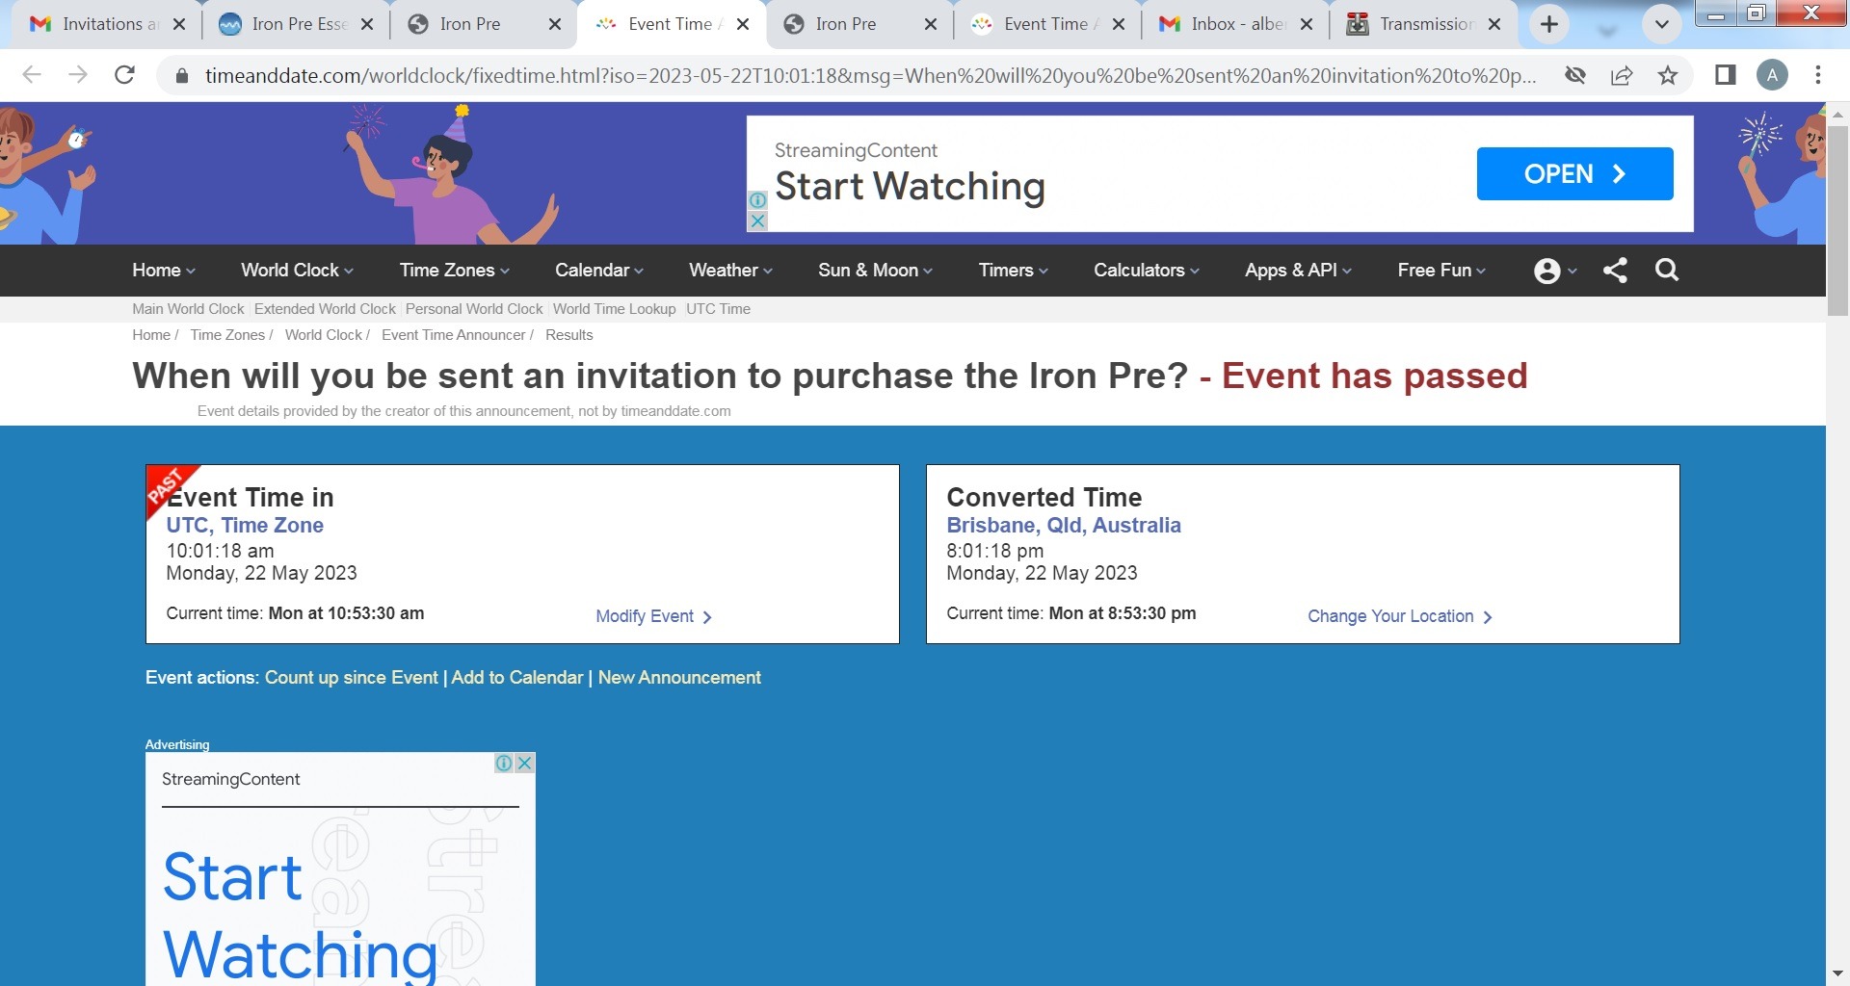This screenshot has width=1850, height=986.
Task: Close the Iron Pre Essentials tab
Action: tap(367, 25)
